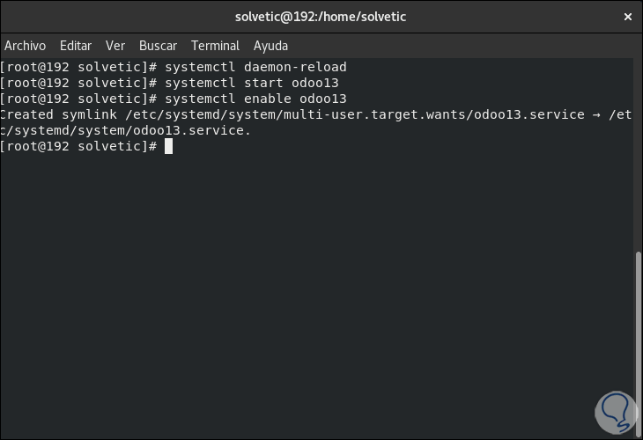
Task: Open the Buscar menu
Action: pyautogui.click(x=158, y=46)
